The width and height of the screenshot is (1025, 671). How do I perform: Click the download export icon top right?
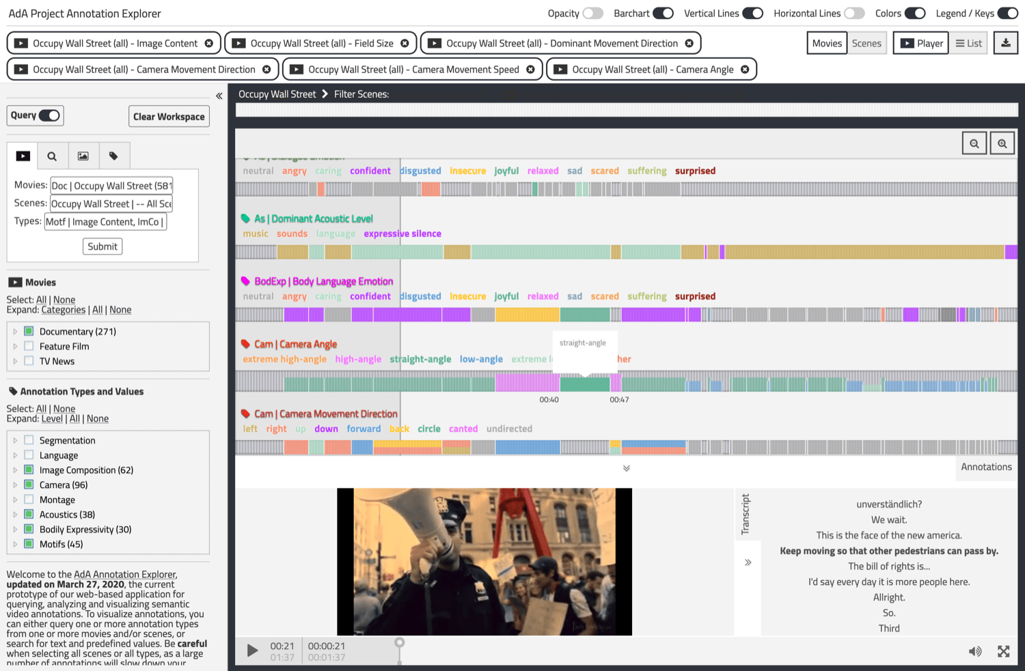click(1005, 42)
